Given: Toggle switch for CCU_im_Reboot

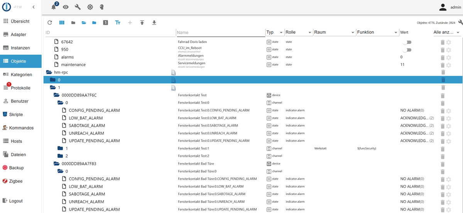Looking at the screenshot, I should [x=407, y=50].
